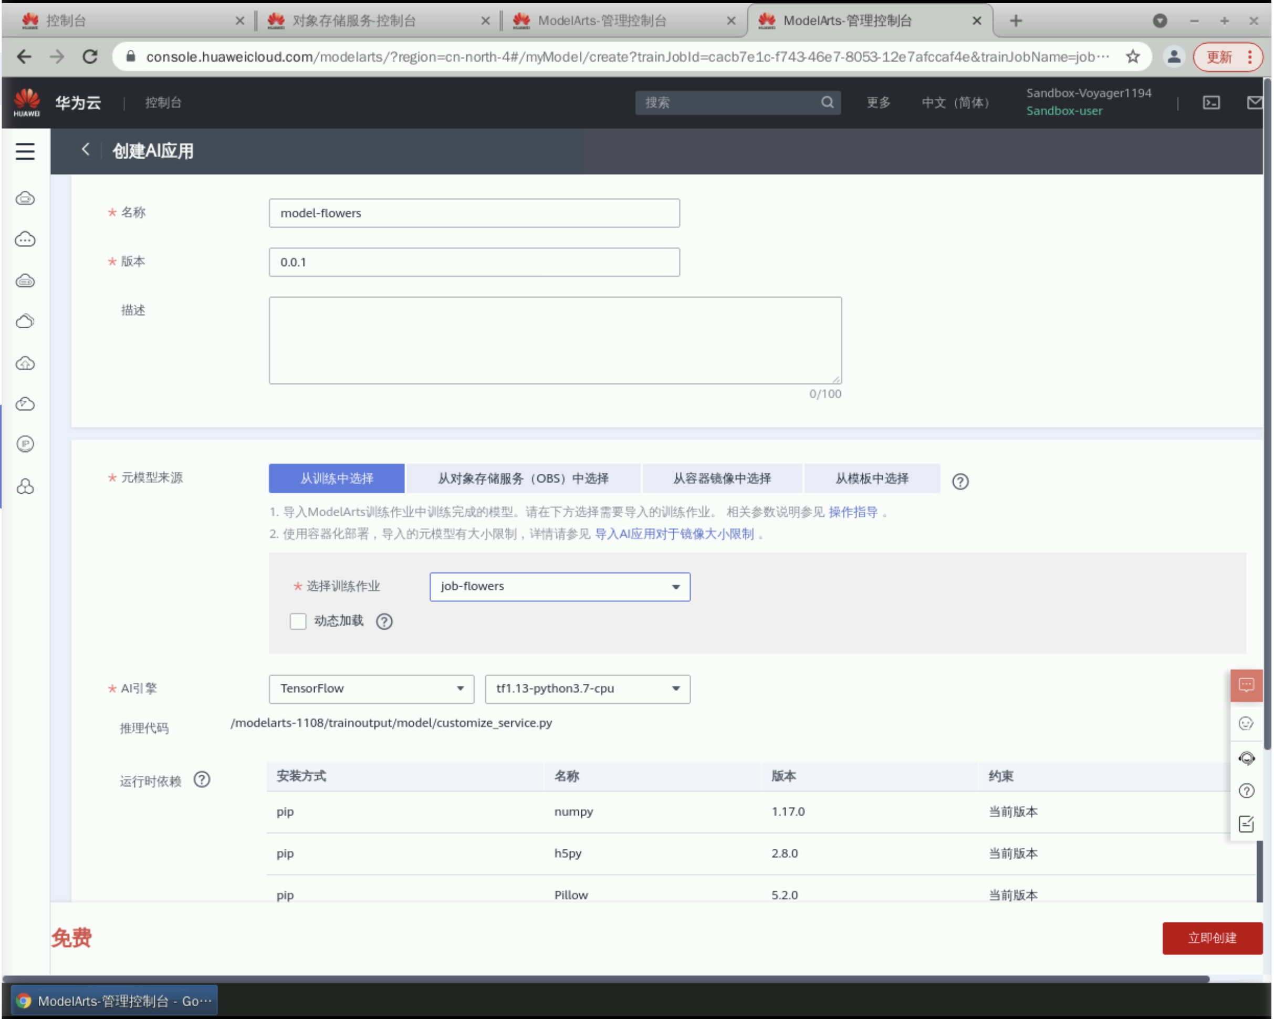Viewport: 1274px width, 1019px height.
Task: Click the help icon next to 元模型来源 tabs
Action: click(x=959, y=481)
